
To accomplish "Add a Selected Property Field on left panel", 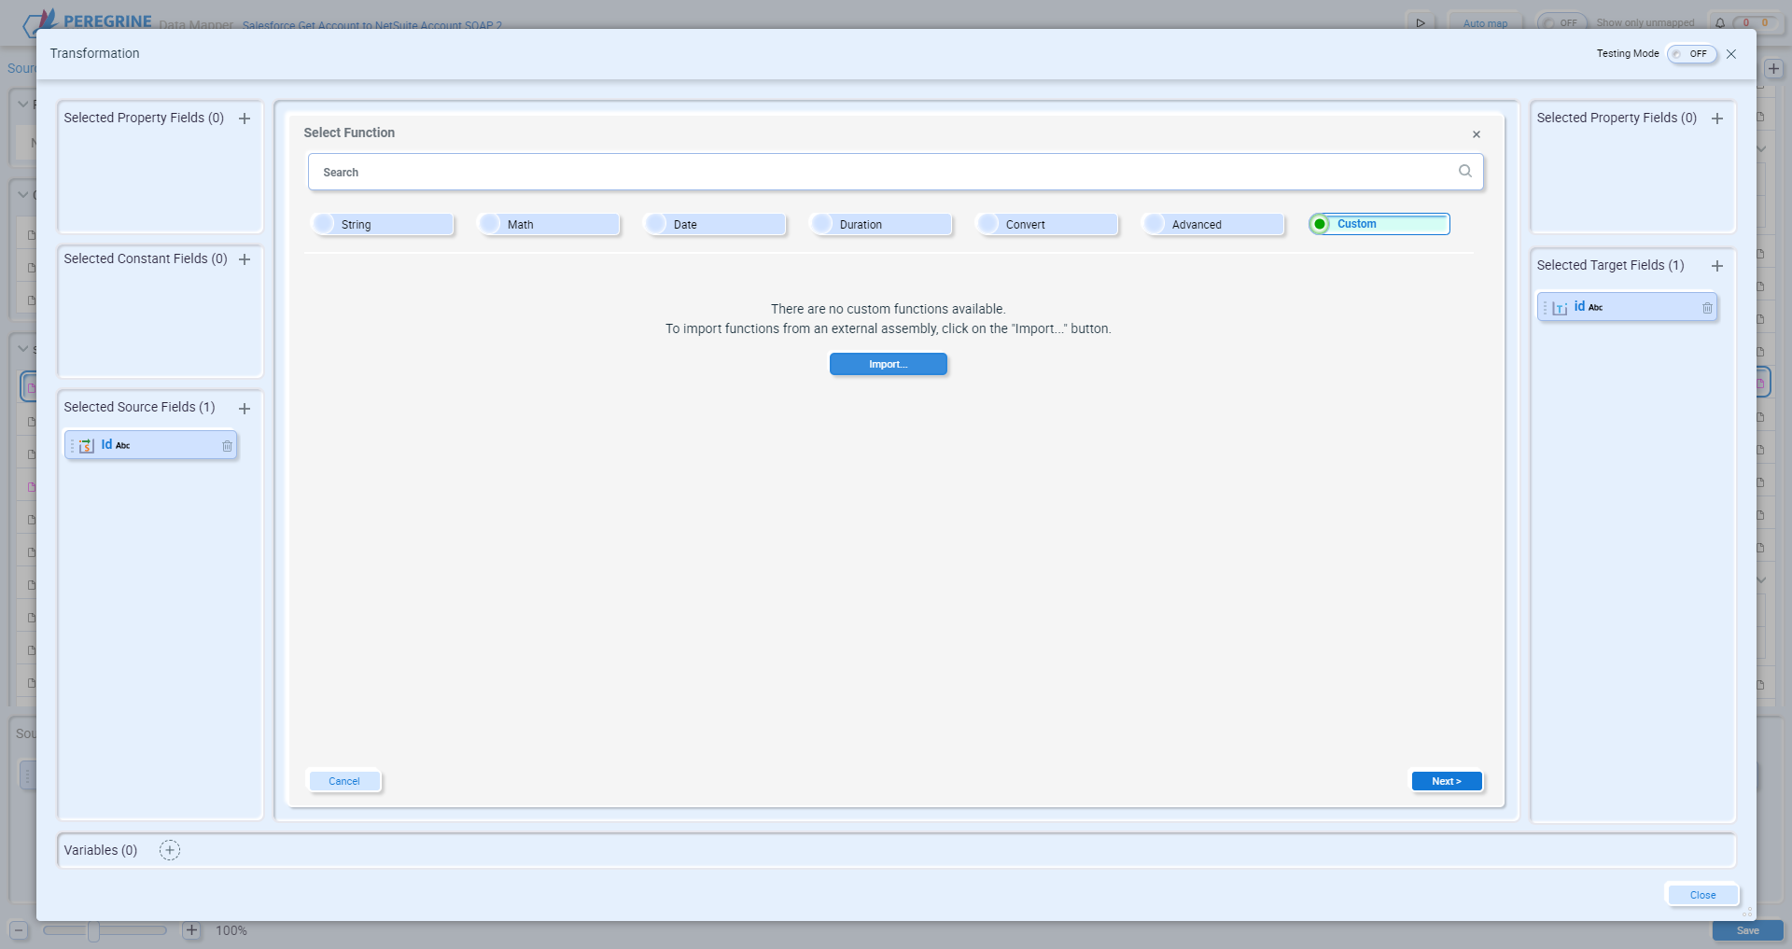I will (245, 119).
